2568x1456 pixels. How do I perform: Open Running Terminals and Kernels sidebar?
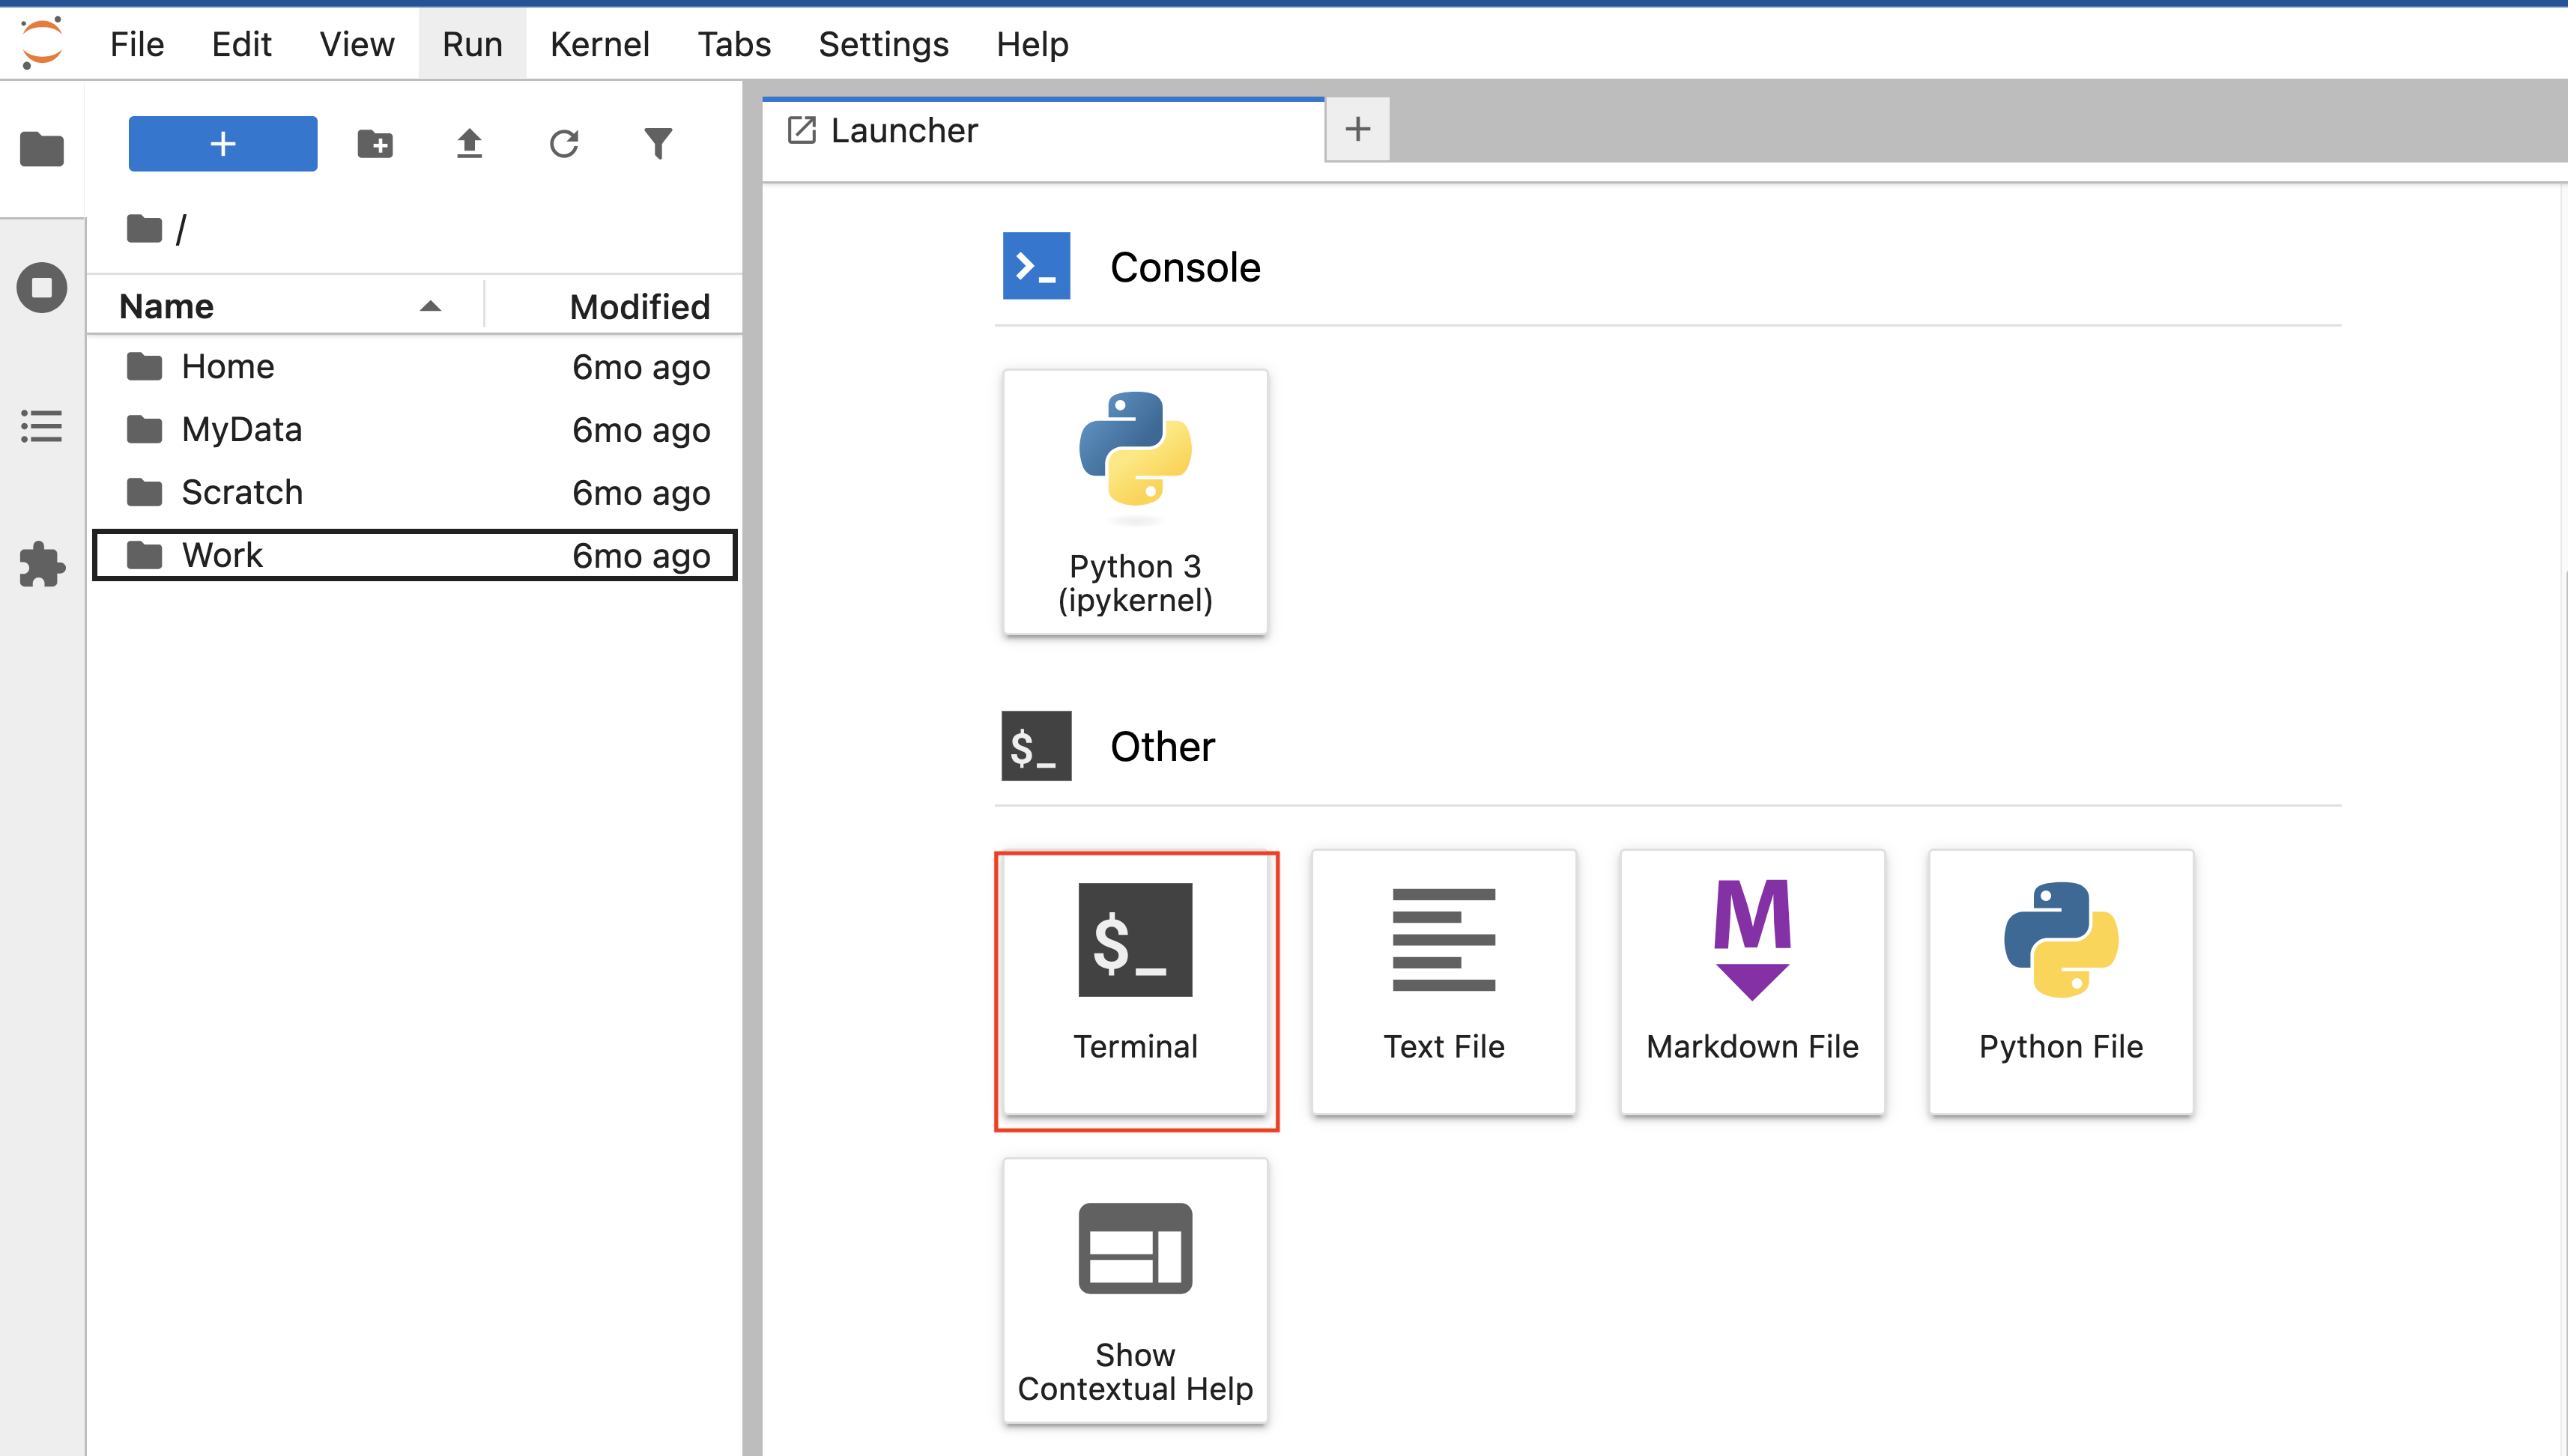pos(42,288)
